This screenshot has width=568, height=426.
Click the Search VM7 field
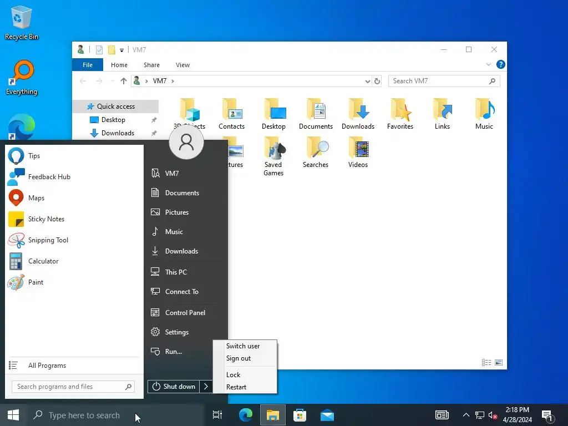coord(444,81)
